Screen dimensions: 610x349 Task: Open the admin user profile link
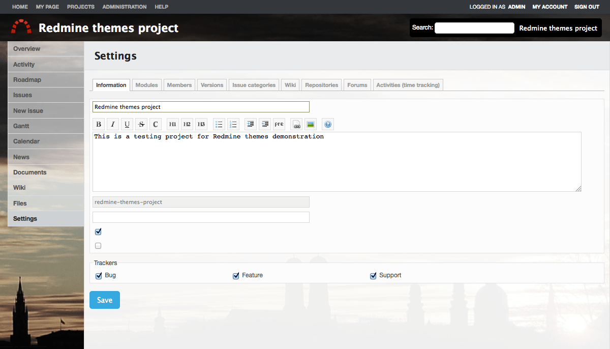coord(516,7)
